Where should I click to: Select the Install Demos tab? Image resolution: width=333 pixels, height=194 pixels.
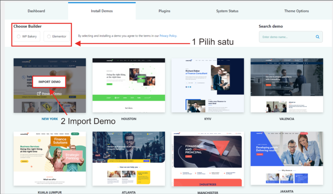[x=102, y=11]
